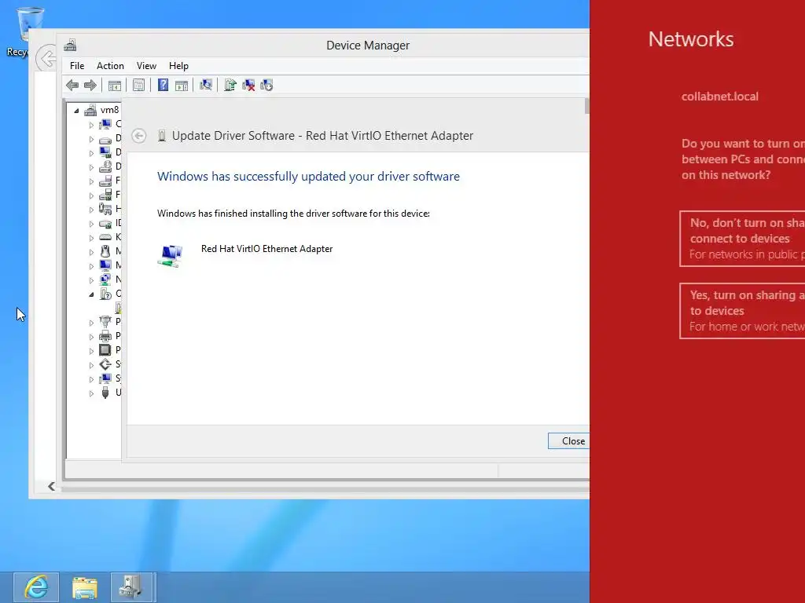Image resolution: width=805 pixels, height=603 pixels.
Task: Click the warning device under Other devices
Action: click(119, 308)
